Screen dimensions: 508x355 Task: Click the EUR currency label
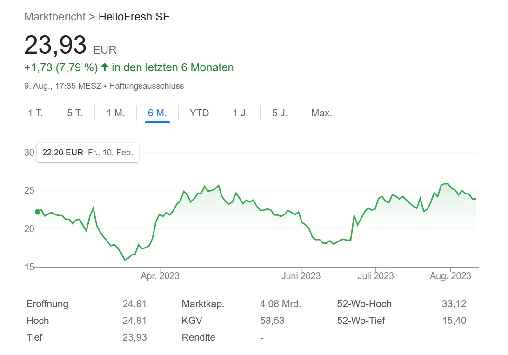(105, 50)
